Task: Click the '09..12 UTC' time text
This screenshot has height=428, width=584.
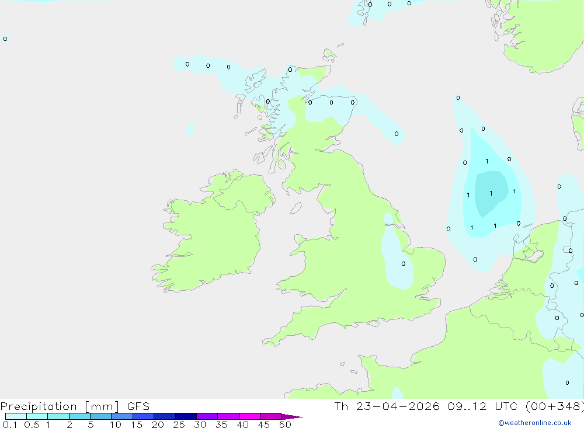Action: 483,406
